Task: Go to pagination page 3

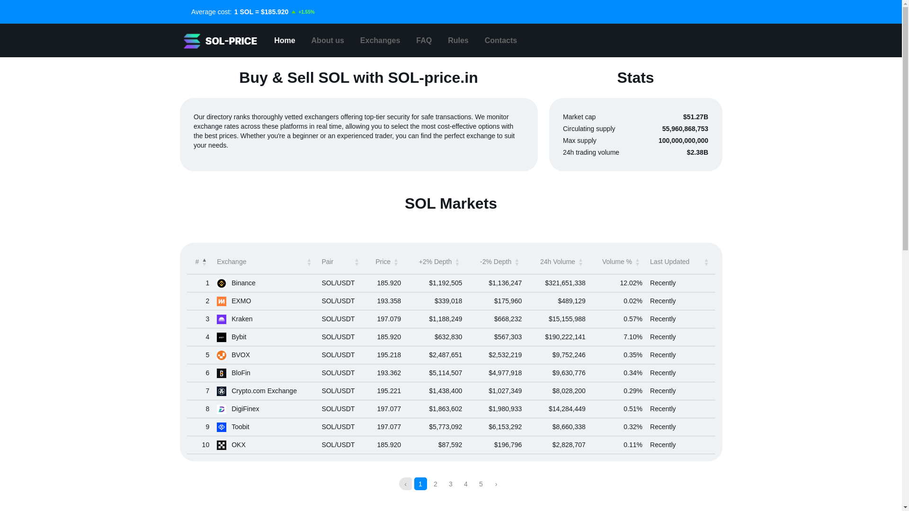Action: (451, 484)
